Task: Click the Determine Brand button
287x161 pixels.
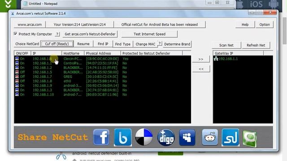Action: [x=177, y=44]
